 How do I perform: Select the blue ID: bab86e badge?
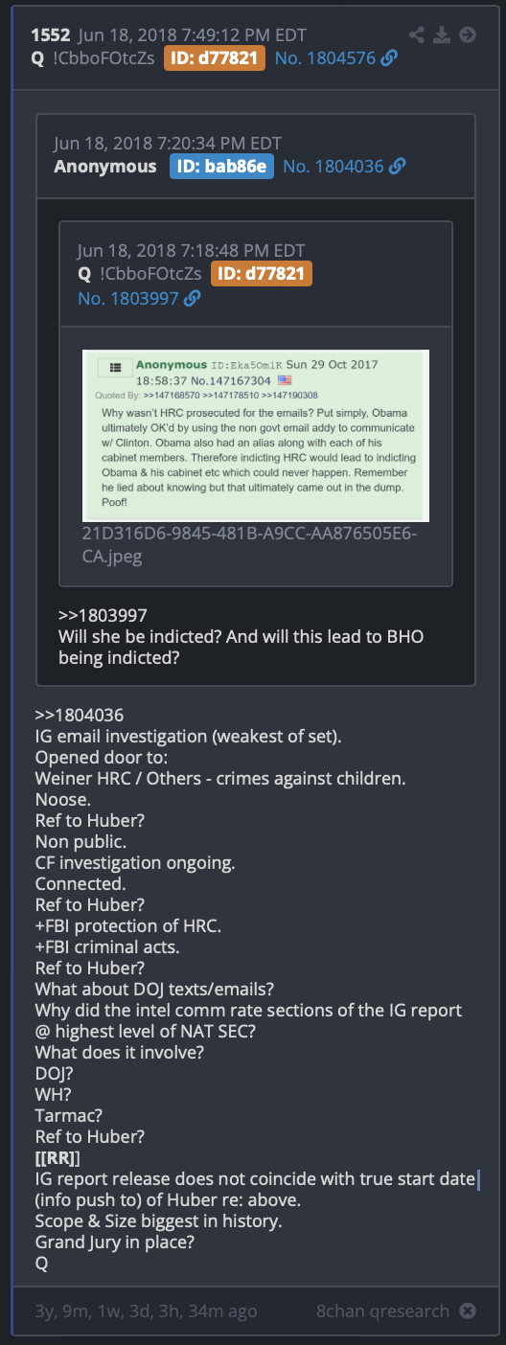tap(222, 167)
